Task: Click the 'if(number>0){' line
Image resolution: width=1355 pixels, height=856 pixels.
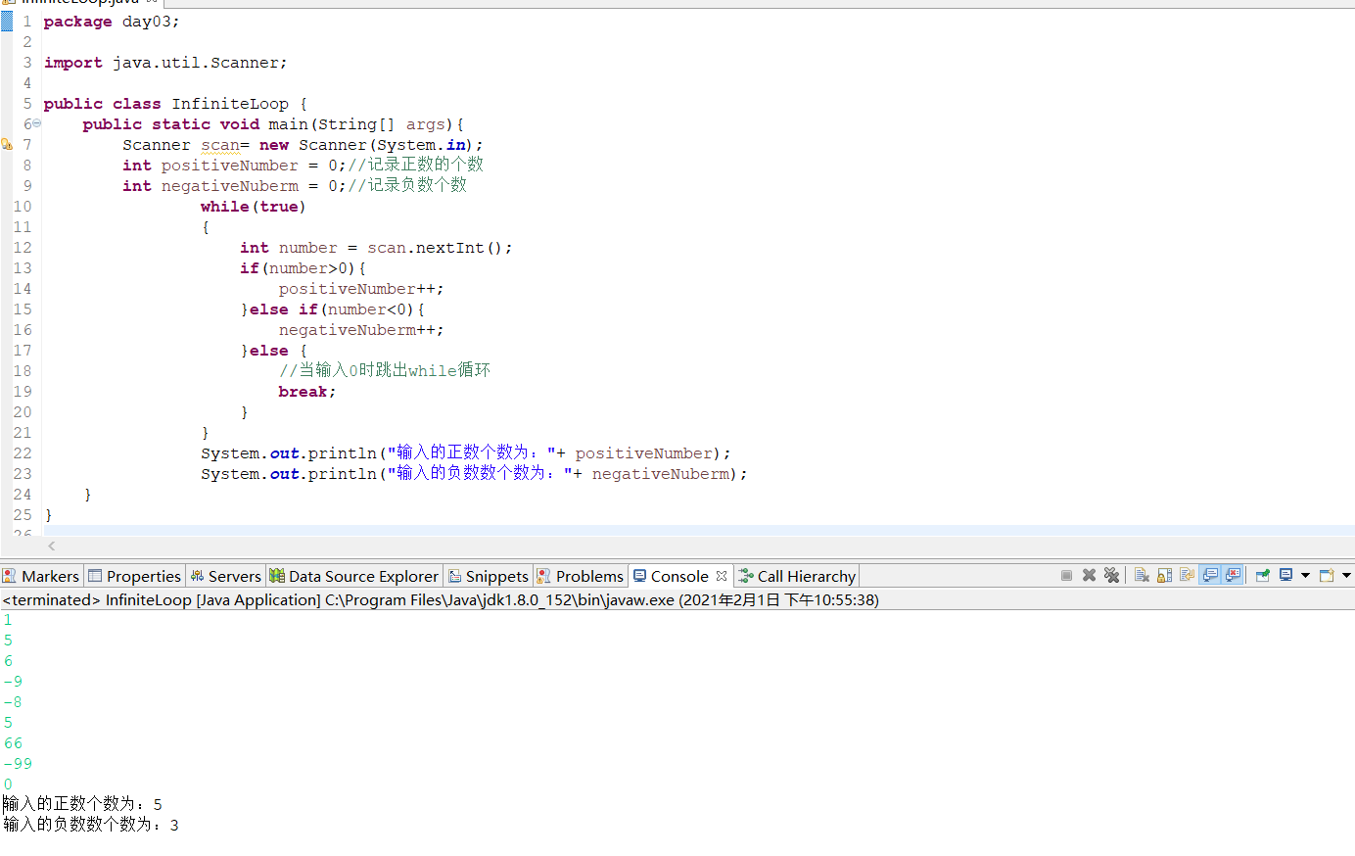Action: [x=304, y=268]
